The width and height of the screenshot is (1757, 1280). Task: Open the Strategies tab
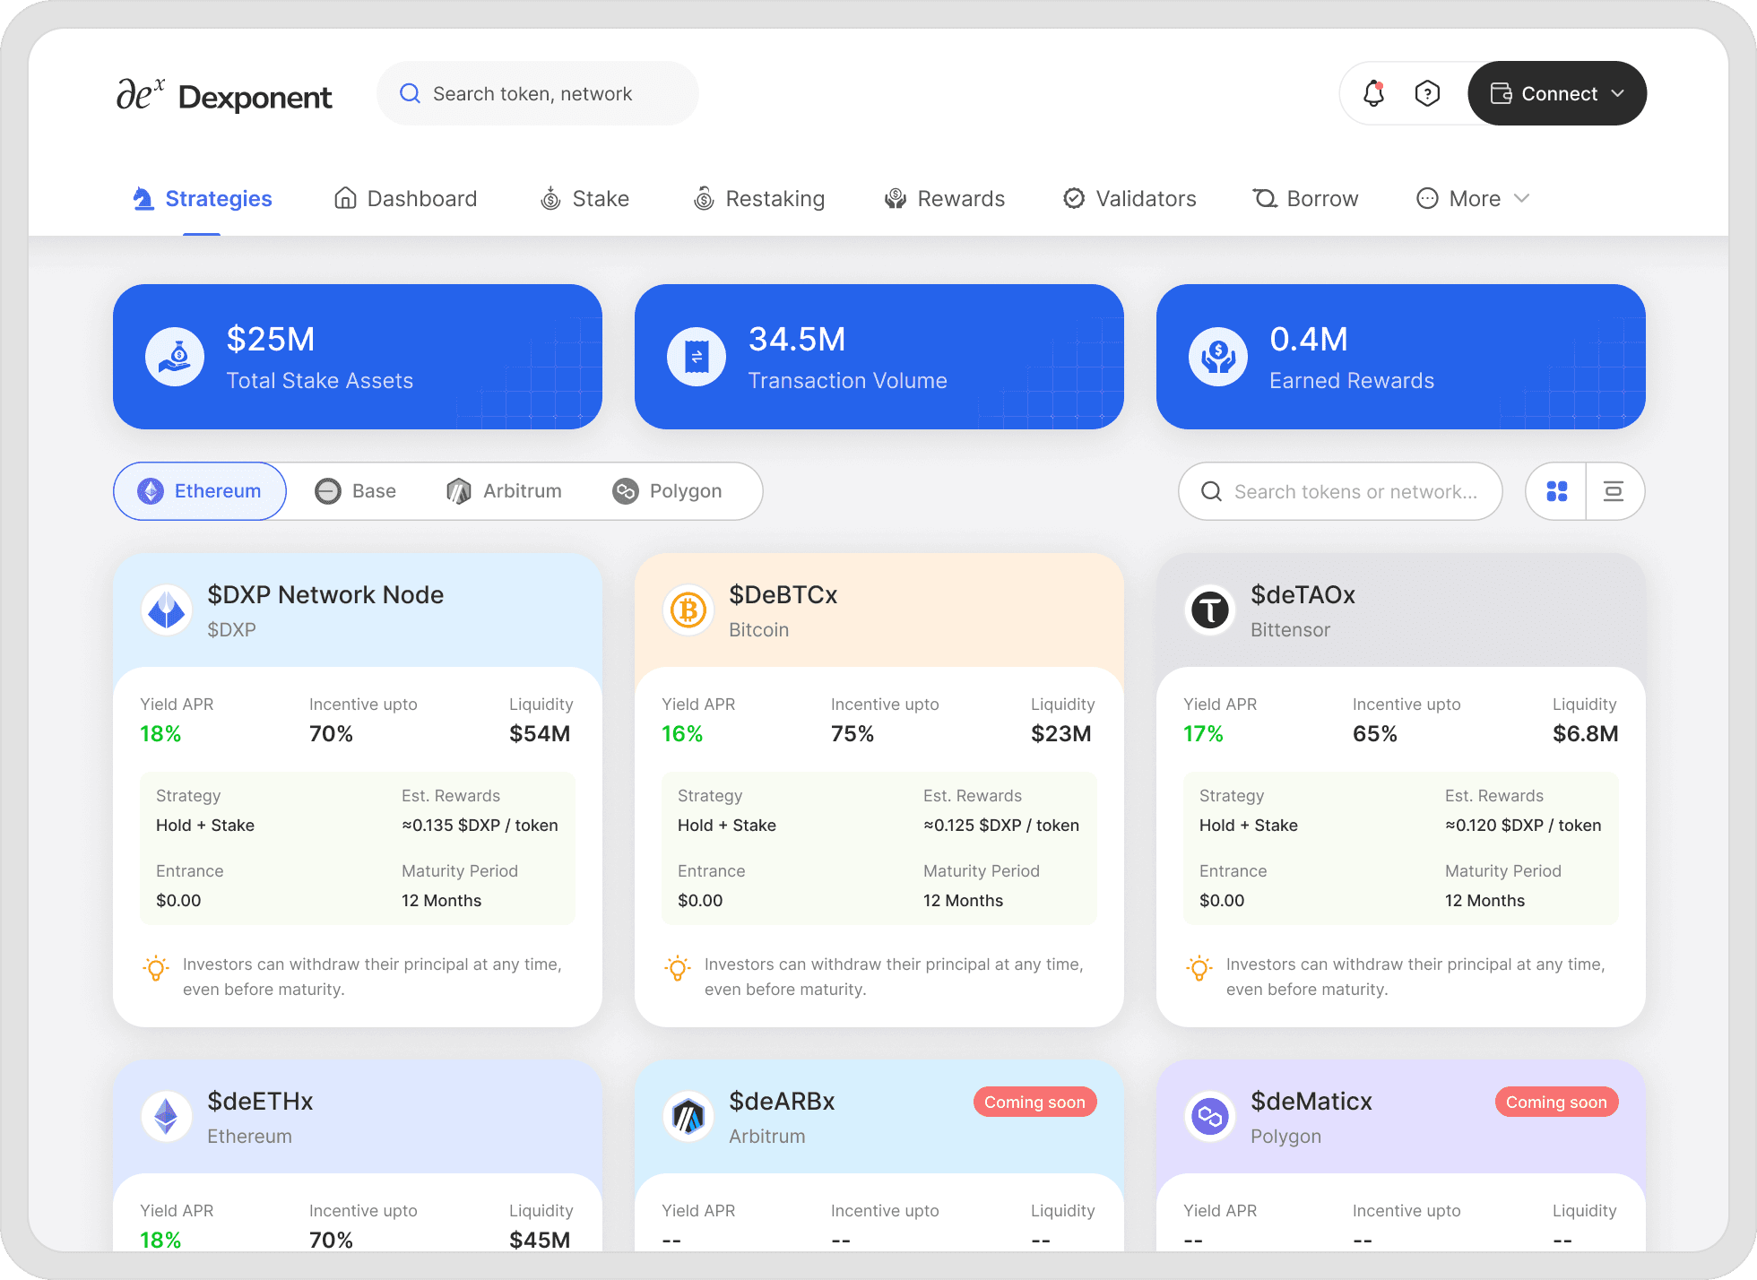tap(203, 198)
